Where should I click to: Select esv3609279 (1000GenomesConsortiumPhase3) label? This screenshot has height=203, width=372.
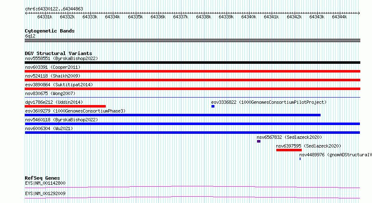click(75, 111)
